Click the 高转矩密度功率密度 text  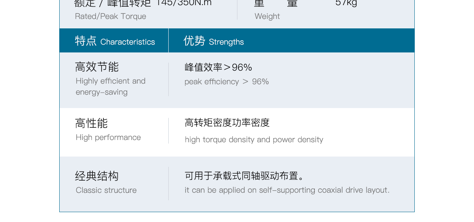pyautogui.click(x=227, y=123)
